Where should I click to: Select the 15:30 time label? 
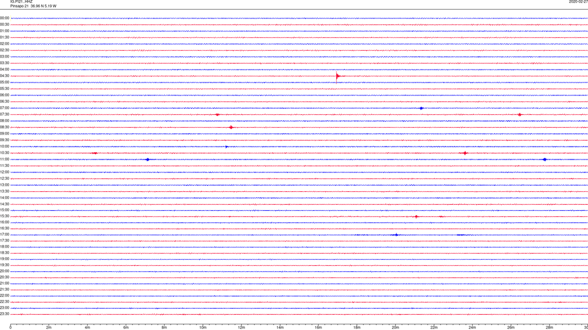[4, 216]
